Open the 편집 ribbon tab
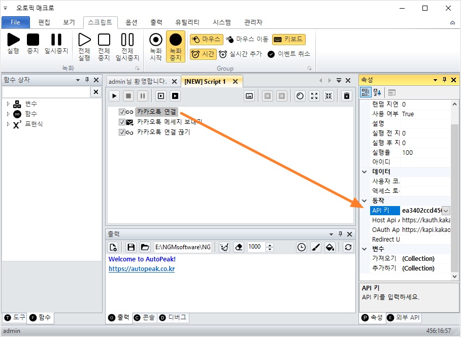Viewport: 461px width, 337px height. (x=44, y=22)
